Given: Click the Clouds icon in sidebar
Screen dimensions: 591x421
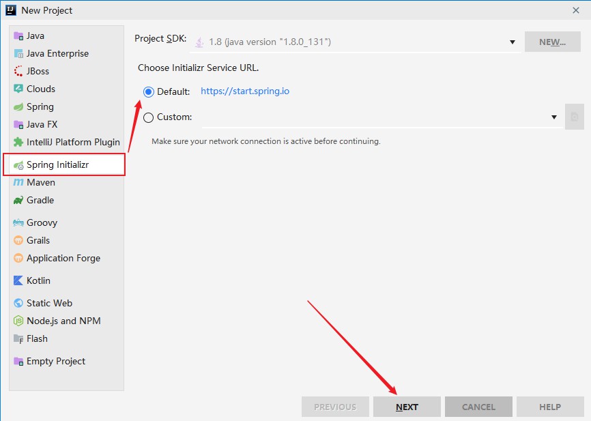Looking at the screenshot, I should click(18, 89).
